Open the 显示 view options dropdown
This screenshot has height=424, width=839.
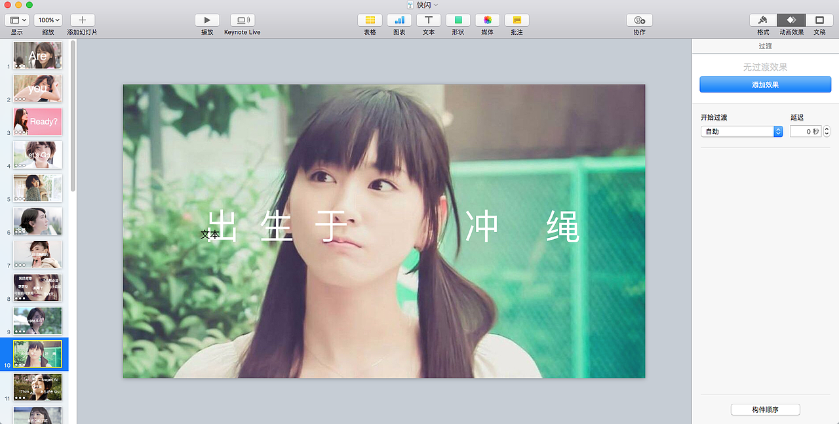(x=16, y=19)
